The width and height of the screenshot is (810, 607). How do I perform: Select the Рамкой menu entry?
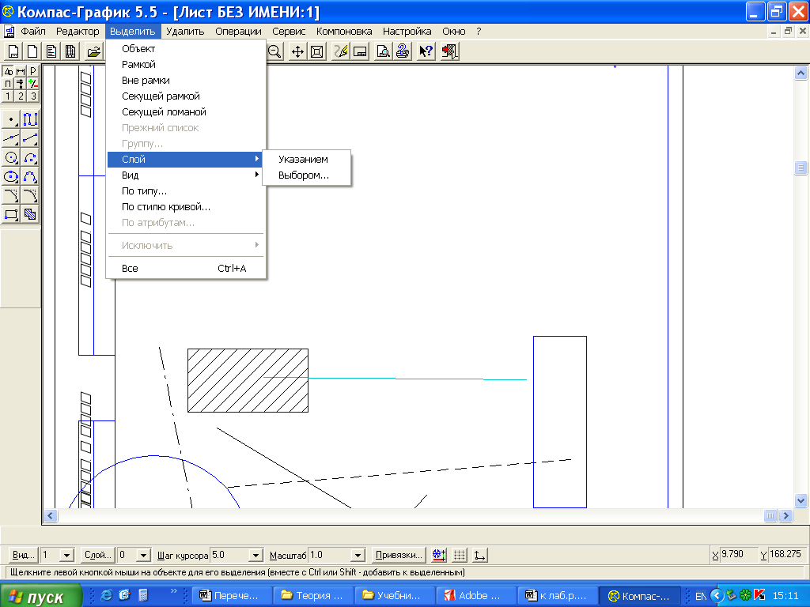coord(186,65)
